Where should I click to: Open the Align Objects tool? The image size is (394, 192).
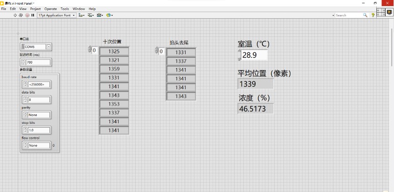tap(81, 15)
